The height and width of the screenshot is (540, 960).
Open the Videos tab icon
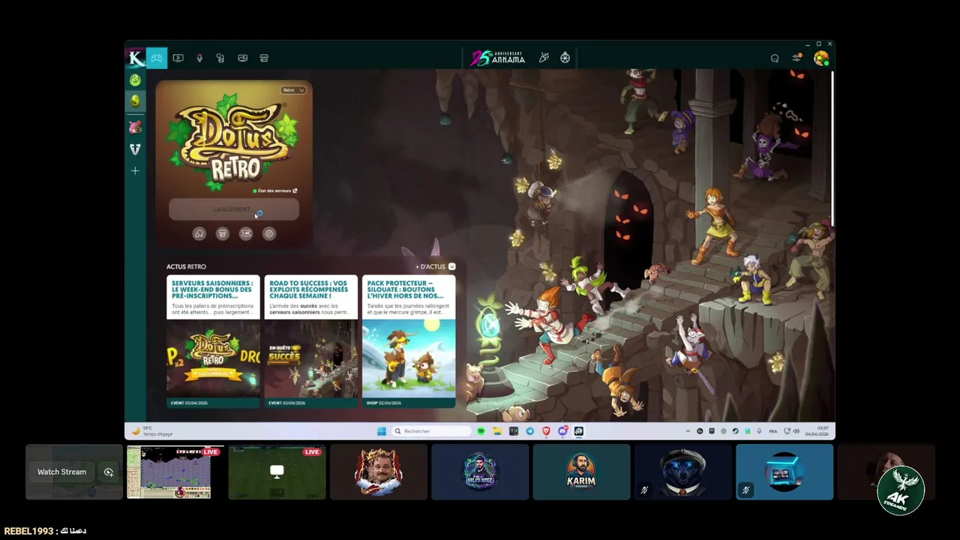click(x=178, y=58)
